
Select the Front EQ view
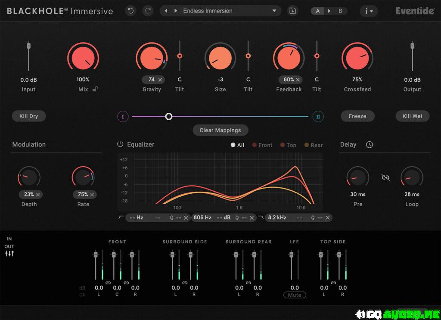(262, 145)
